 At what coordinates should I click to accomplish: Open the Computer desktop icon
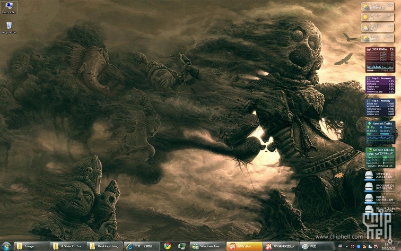(x=9, y=7)
